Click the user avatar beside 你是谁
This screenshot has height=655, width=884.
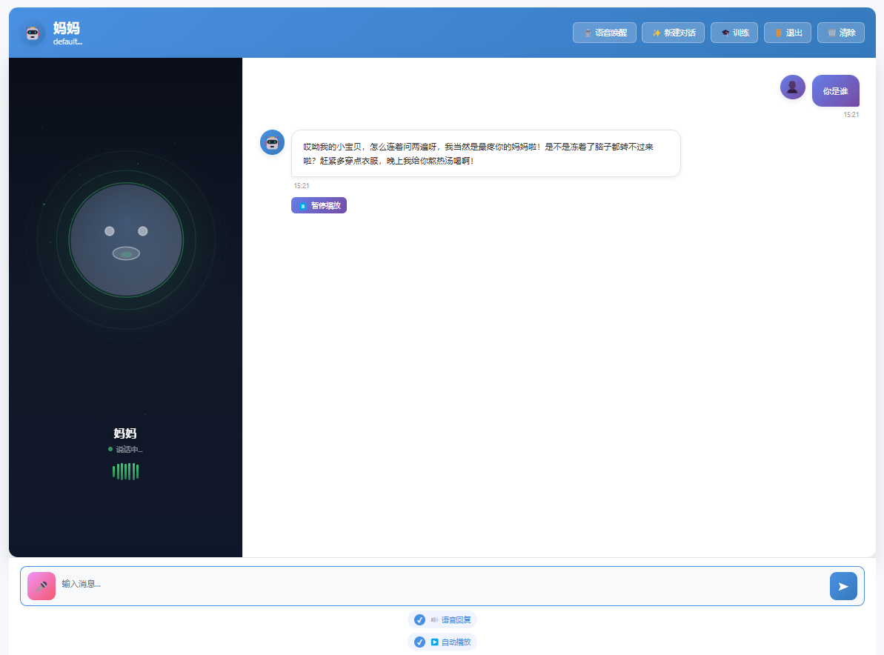pyautogui.click(x=792, y=87)
